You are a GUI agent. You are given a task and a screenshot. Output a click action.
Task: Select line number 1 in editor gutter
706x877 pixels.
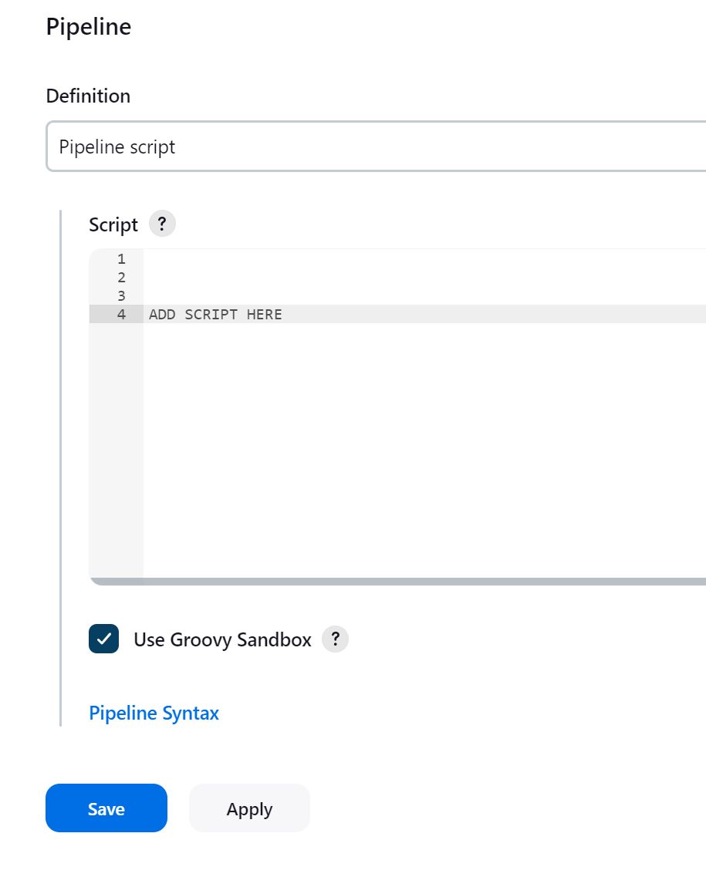(x=121, y=259)
